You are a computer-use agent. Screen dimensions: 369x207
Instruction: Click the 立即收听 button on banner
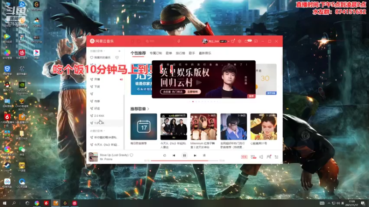click(192, 92)
